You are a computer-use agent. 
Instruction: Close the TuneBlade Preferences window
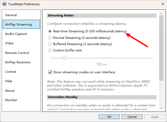pos(163,4)
